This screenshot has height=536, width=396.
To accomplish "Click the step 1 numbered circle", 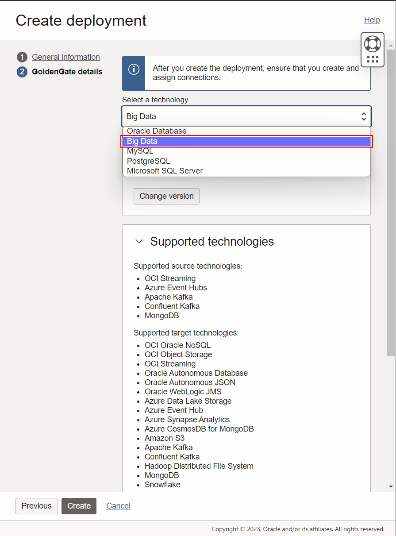I will [22, 57].
